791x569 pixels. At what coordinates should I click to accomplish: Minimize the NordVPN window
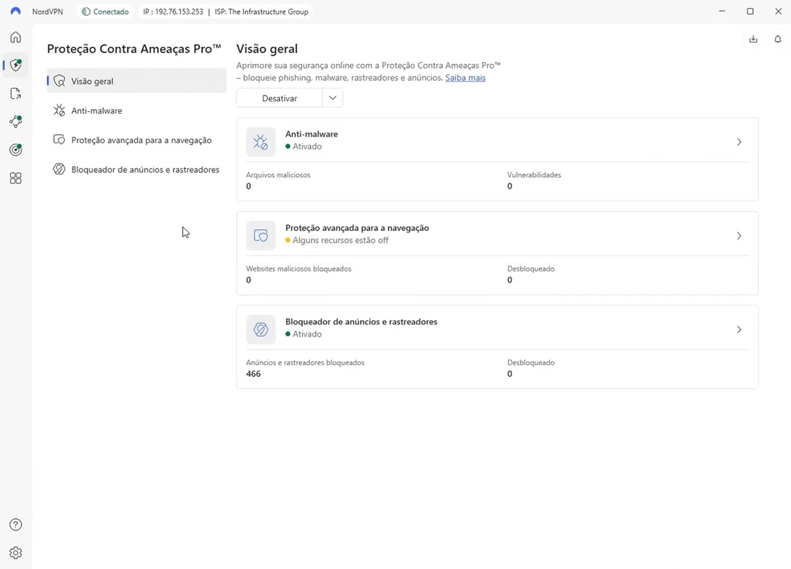[722, 11]
